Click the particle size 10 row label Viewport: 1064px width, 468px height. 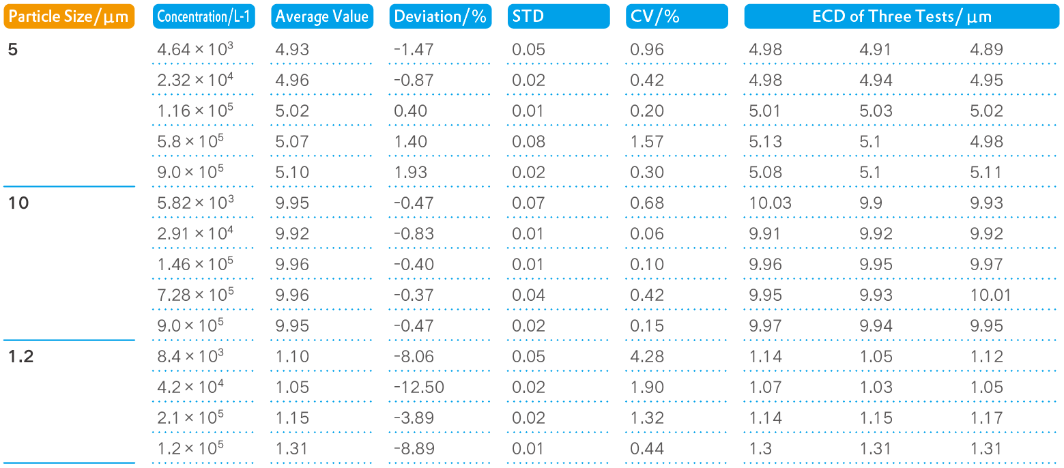18,203
